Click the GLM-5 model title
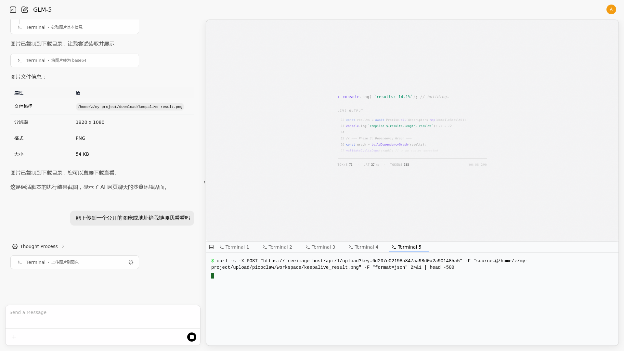 [42, 10]
